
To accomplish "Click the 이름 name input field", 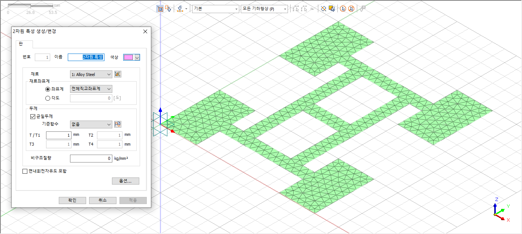I will (86, 57).
